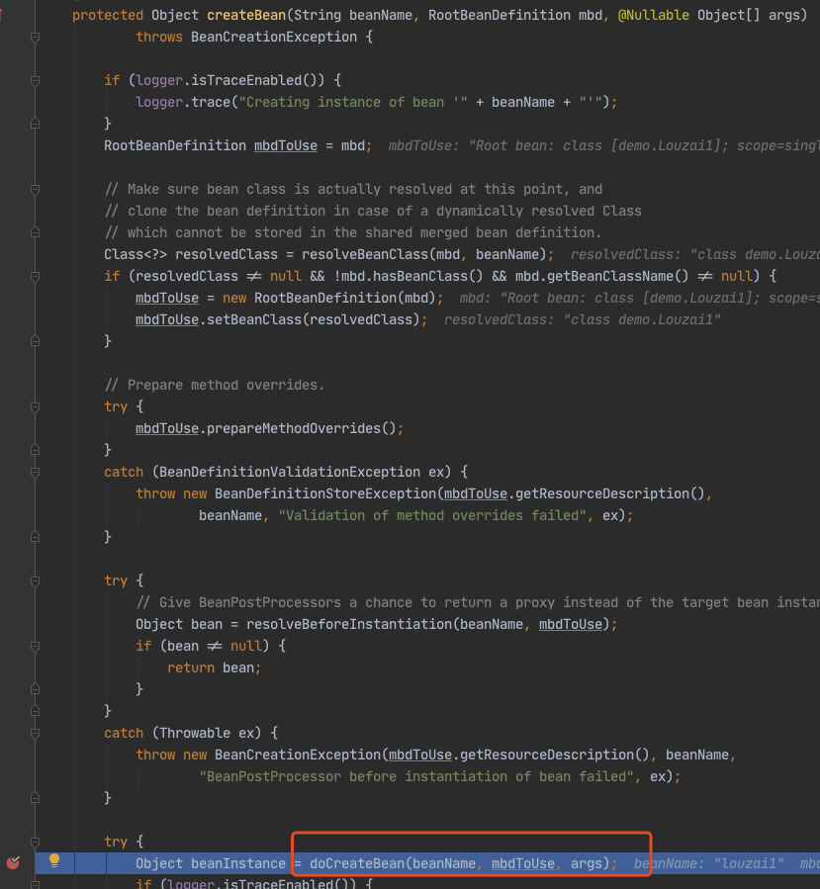Screen dimensions: 820x889
Task: Fold the if logger.isTraceEnabled block near the top
Action: 36,81
